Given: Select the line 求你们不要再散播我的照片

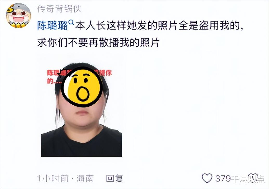Looking at the screenshot, I should click(99, 42).
